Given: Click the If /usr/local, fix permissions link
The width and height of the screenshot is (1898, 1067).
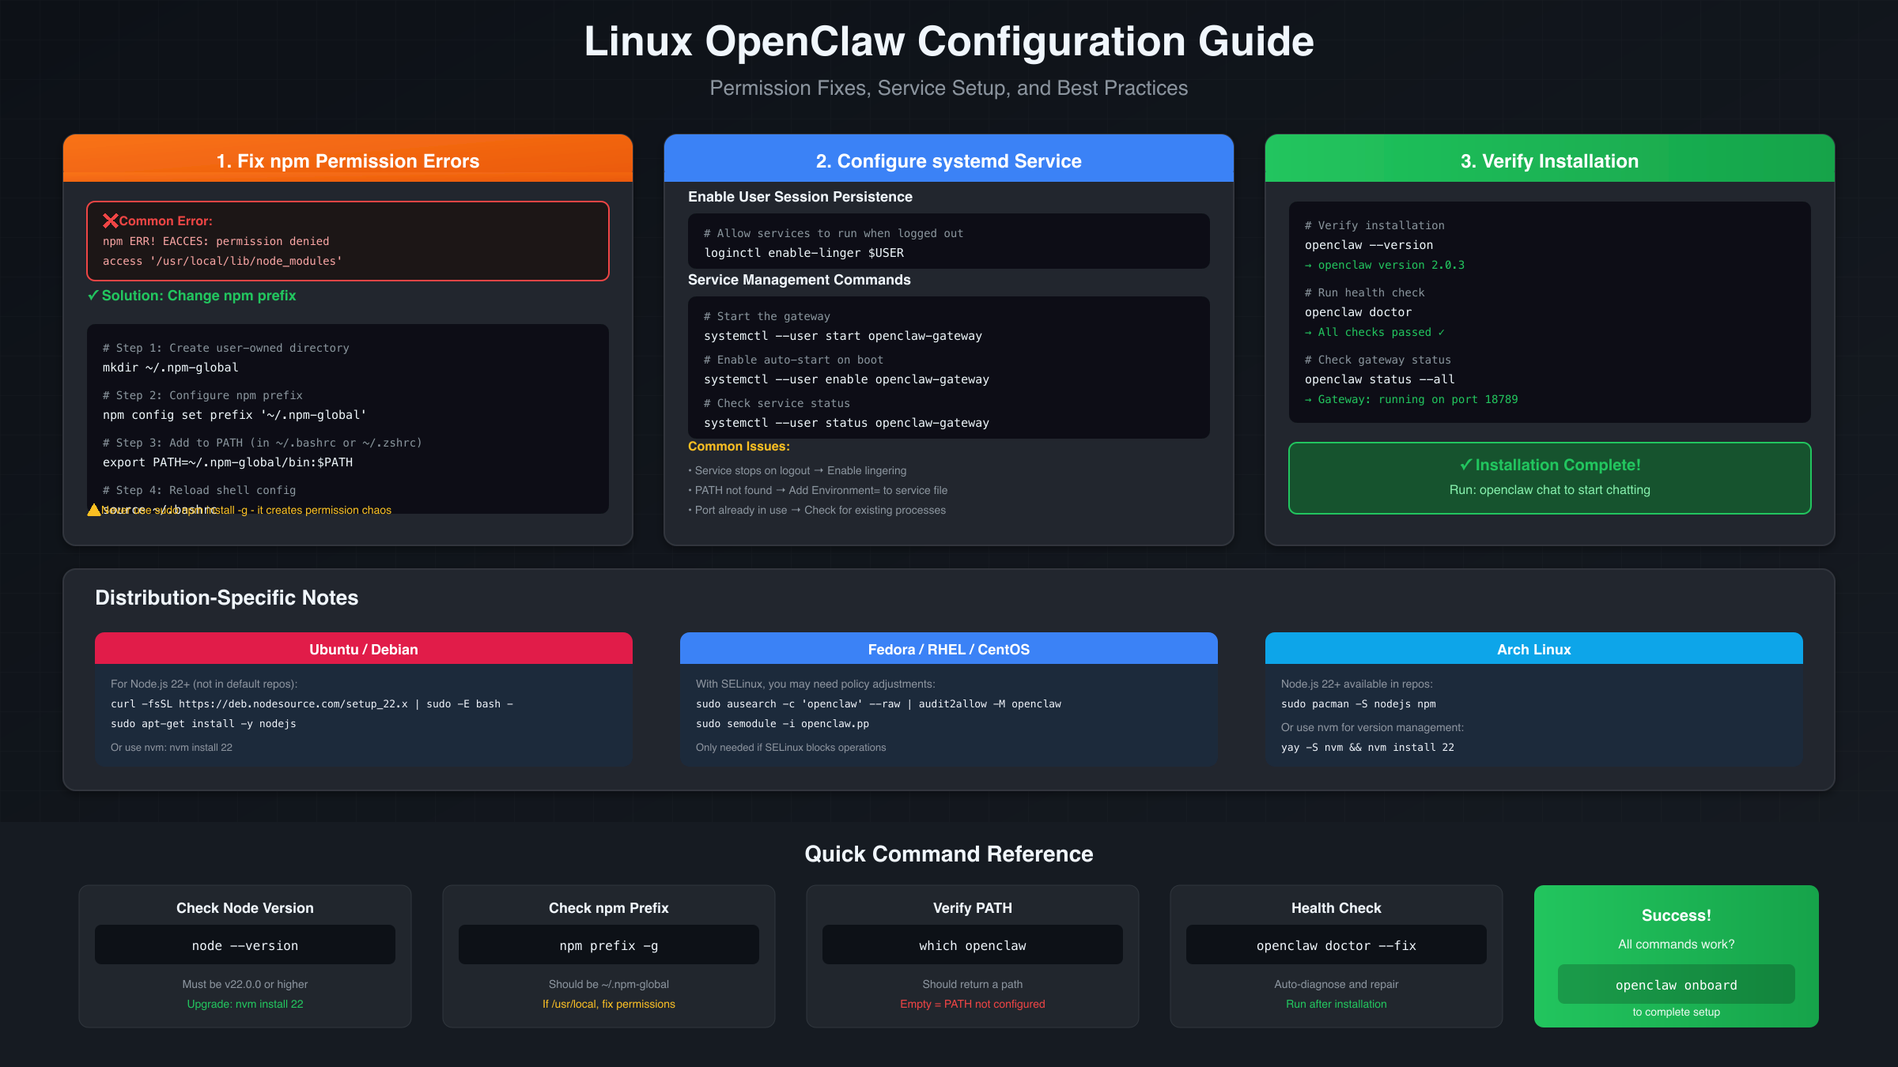Looking at the screenshot, I should (x=609, y=1004).
